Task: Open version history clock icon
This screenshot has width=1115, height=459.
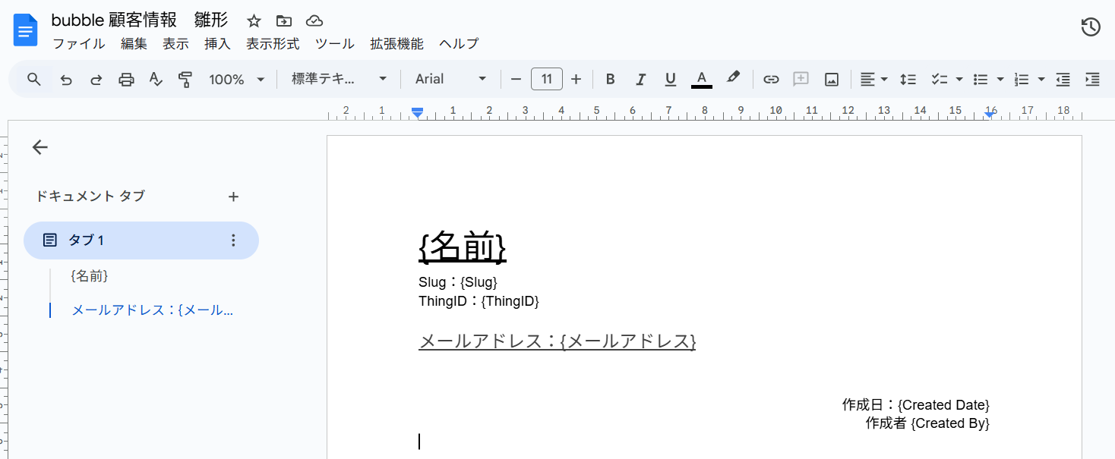Action: pyautogui.click(x=1090, y=27)
